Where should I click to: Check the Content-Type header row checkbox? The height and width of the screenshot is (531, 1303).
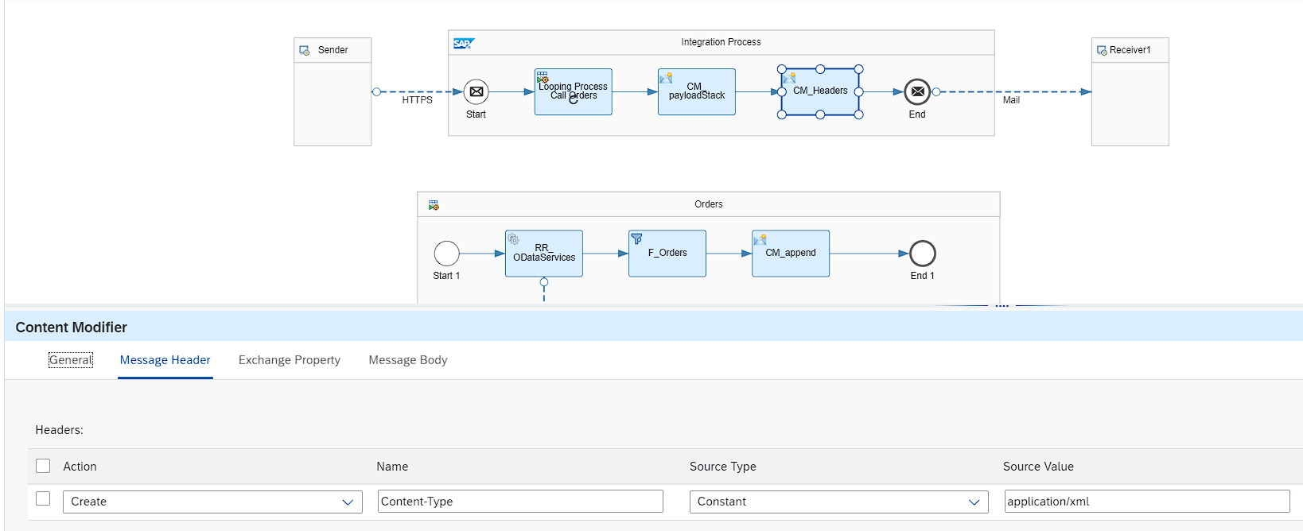(x=43, y=498)
